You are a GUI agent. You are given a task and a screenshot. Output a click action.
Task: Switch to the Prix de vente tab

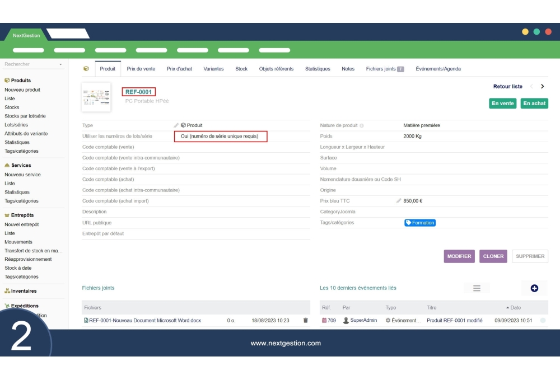pos(141,69)
